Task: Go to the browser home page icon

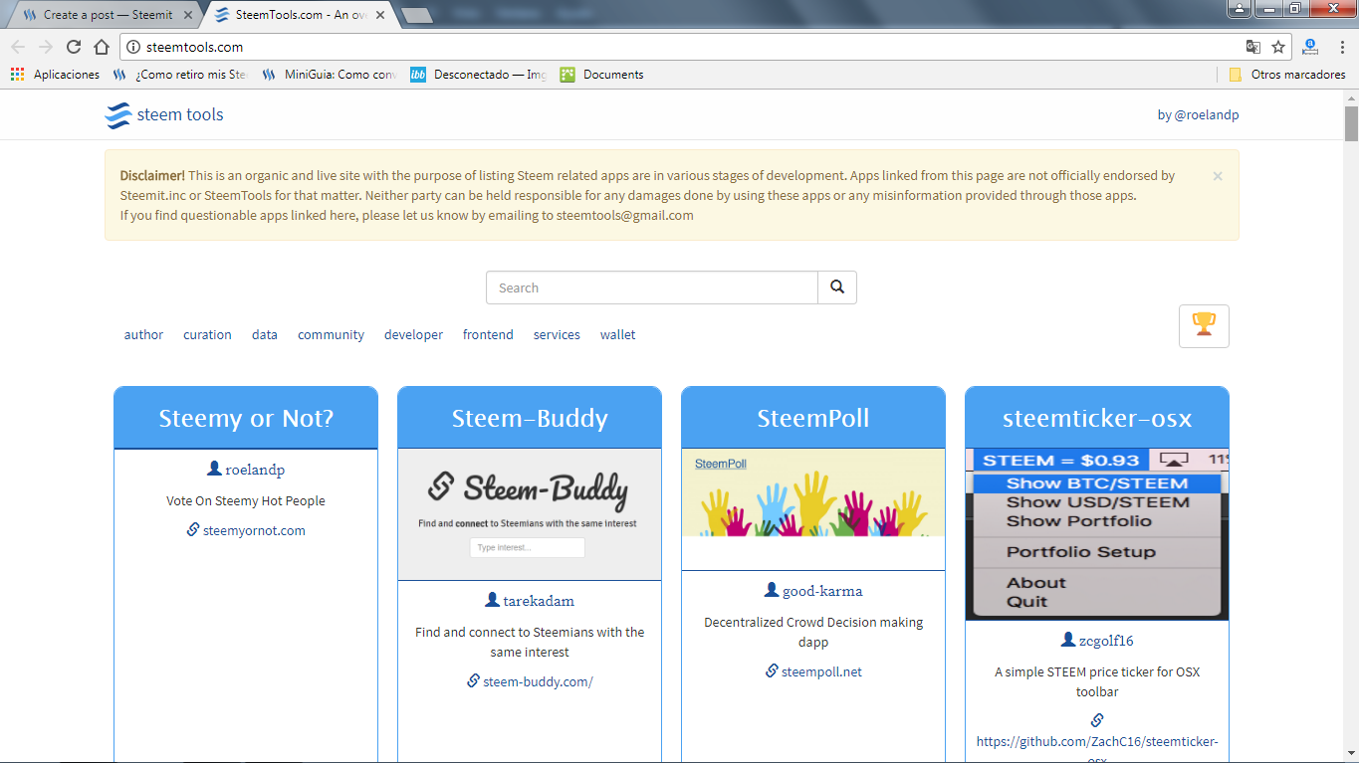Action: (102, 47)
